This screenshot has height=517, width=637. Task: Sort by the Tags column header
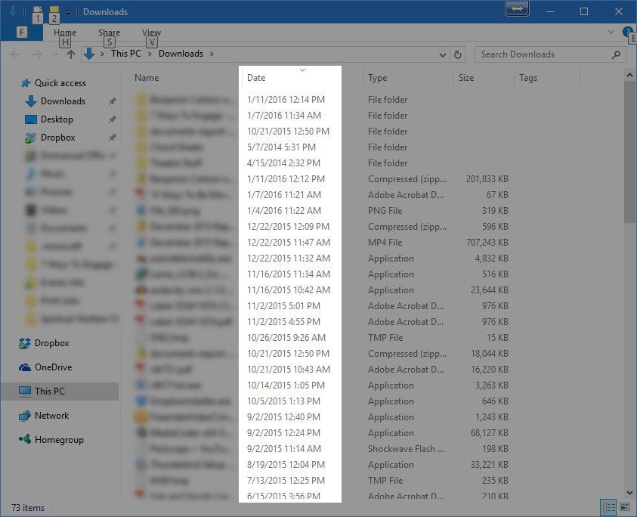click(x=527, y=78)
